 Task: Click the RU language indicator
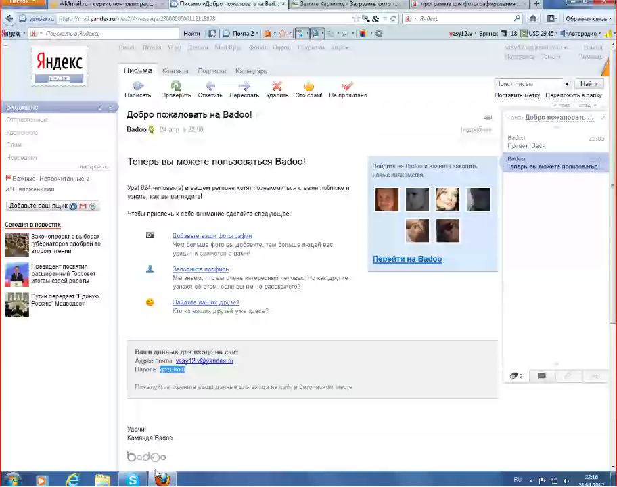(518, 480)
